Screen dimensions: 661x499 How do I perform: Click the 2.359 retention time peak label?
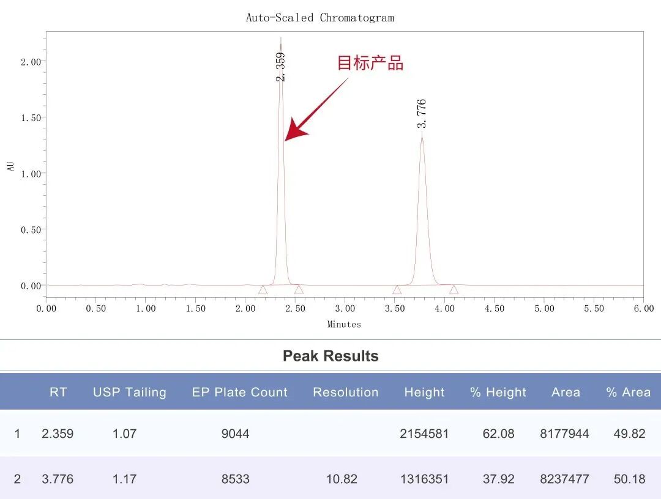(280, 67)
